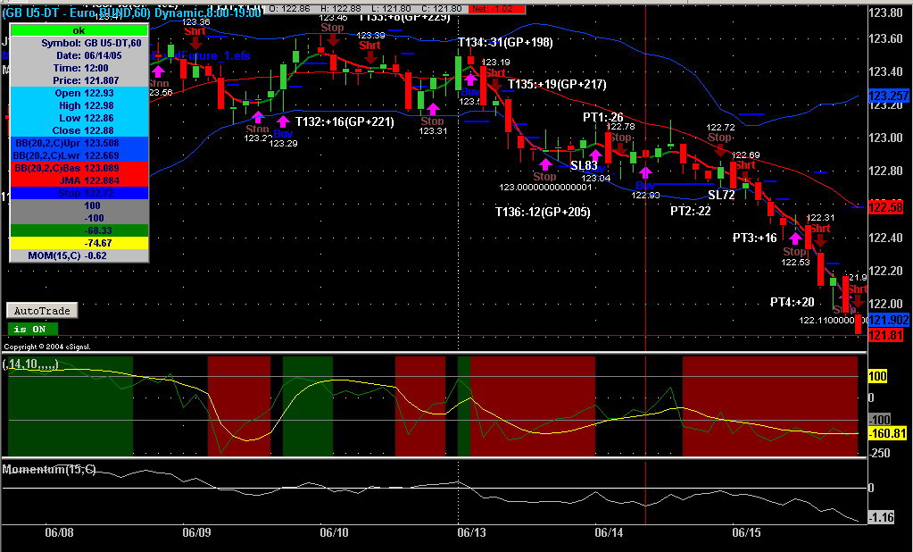Click the green ok button in data window
Image resolution: width=913 pixels, height=552 pixels.
(79, 30)
